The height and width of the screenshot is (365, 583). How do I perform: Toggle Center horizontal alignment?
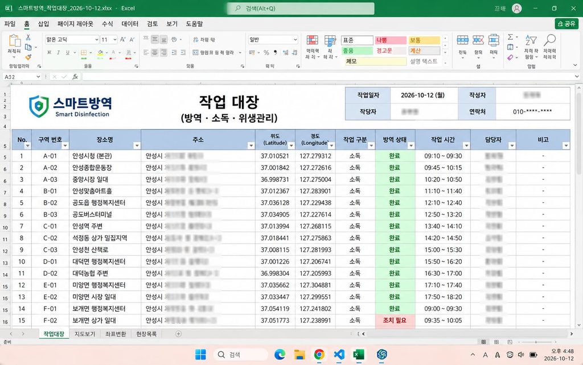[x=155, y=53]
